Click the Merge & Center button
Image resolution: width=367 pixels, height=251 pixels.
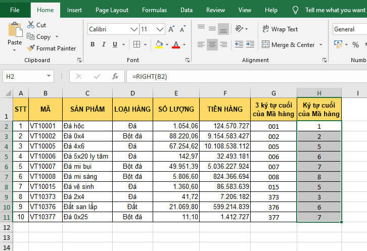coord(288,44)
